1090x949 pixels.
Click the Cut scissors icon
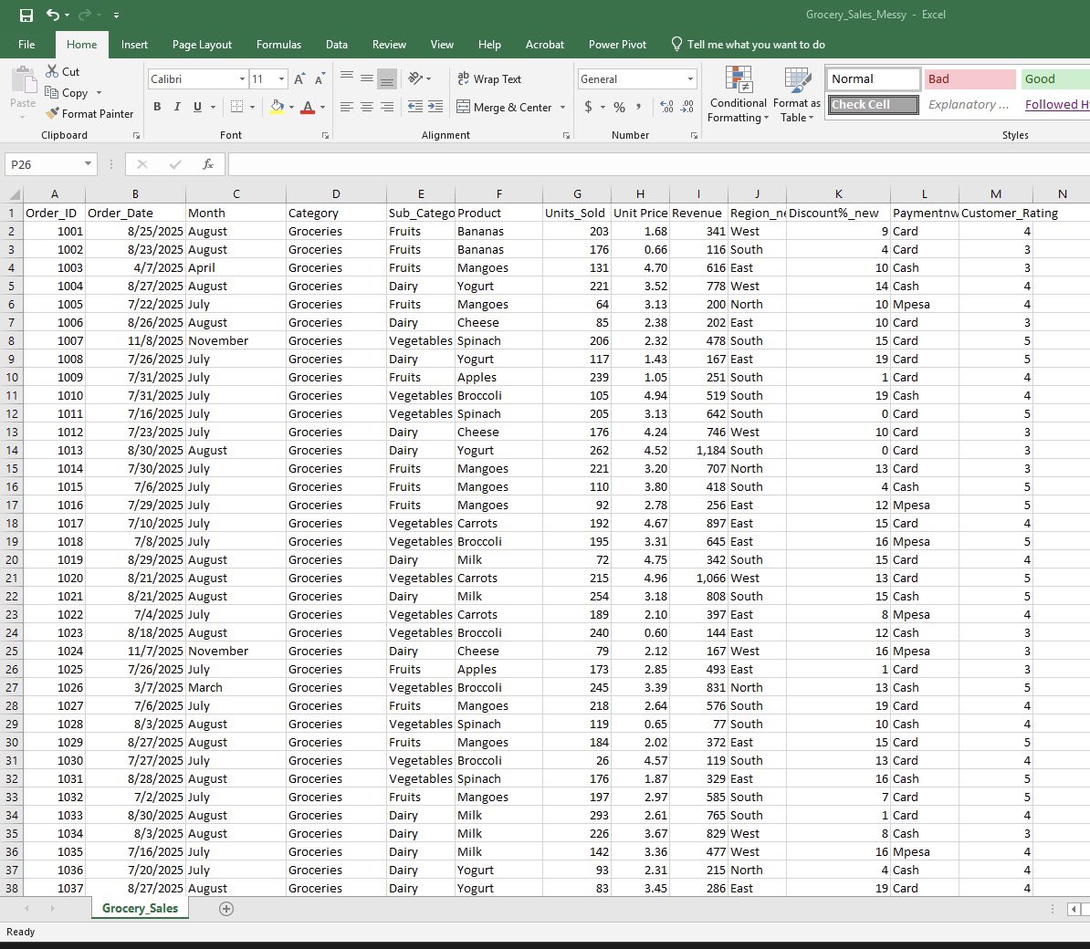tap(52, 71)
